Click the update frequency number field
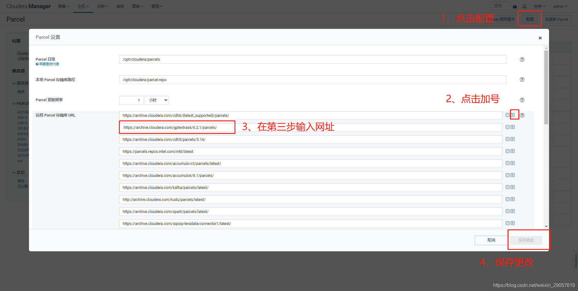The width and height of the screenshot is (578, 291). pos(131,100)
